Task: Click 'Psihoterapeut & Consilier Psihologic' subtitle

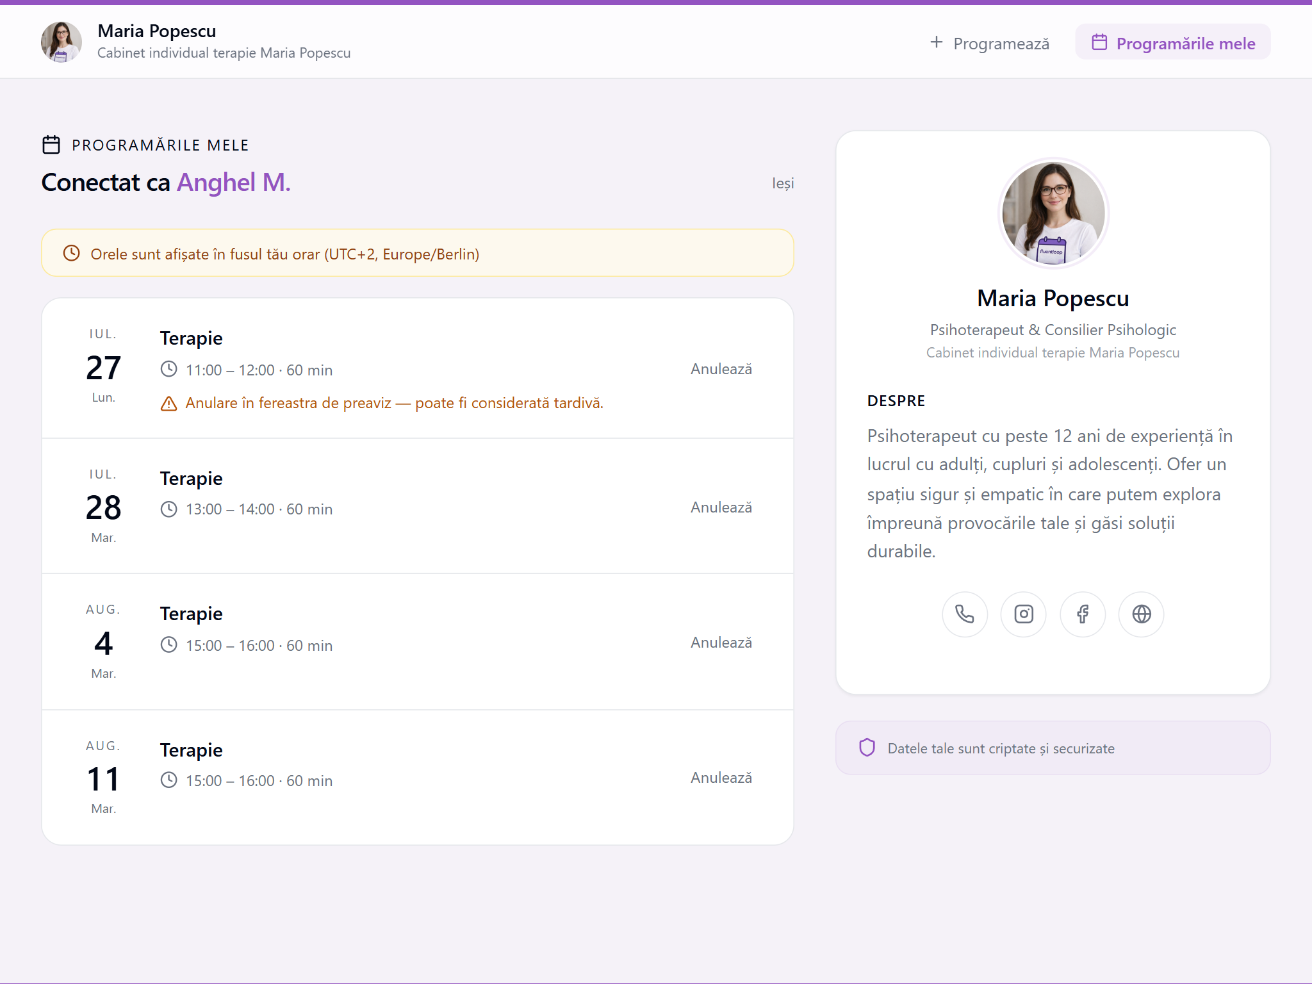Action: [1053, 330]
